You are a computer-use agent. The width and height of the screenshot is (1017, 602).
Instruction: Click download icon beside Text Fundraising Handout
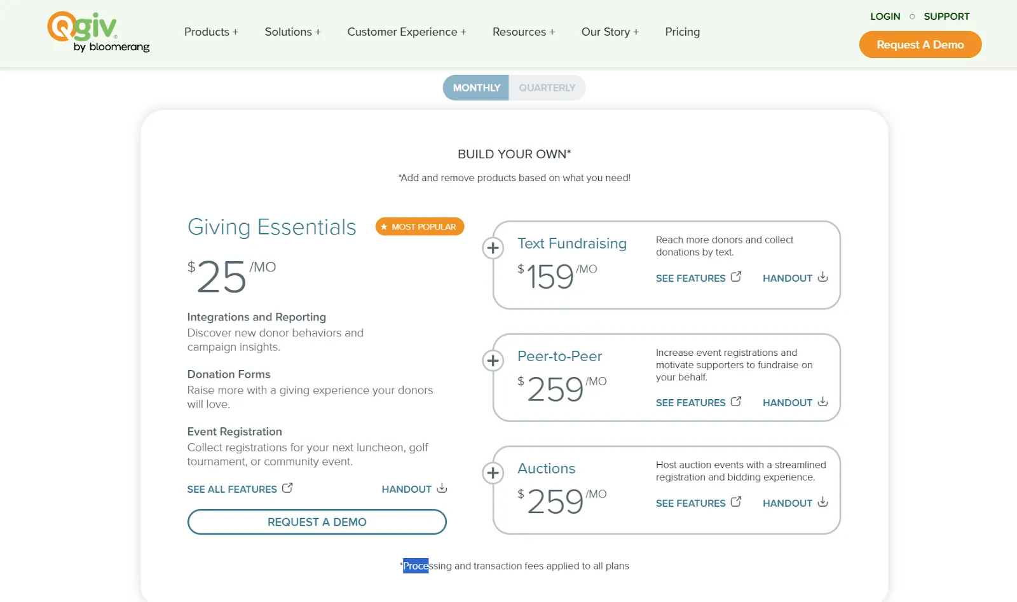tap(822, 277)
